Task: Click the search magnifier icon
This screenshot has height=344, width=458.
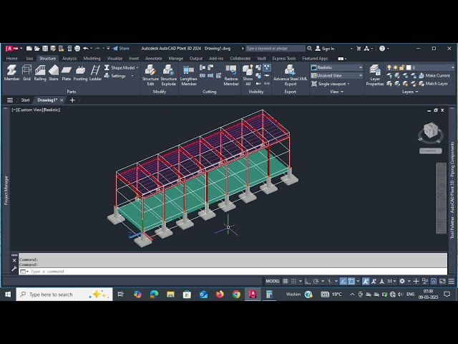Action: 310,48
